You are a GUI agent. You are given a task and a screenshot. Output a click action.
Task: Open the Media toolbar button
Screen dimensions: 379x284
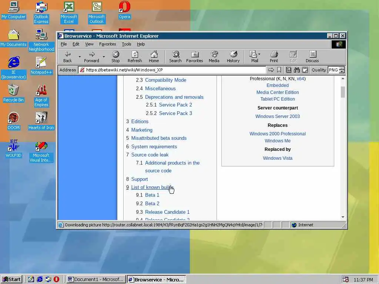point(214,57)
